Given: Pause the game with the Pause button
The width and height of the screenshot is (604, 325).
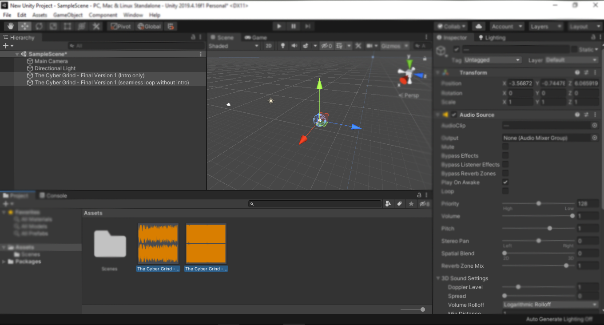Looking at the screenshot, I should click(293, 26).
